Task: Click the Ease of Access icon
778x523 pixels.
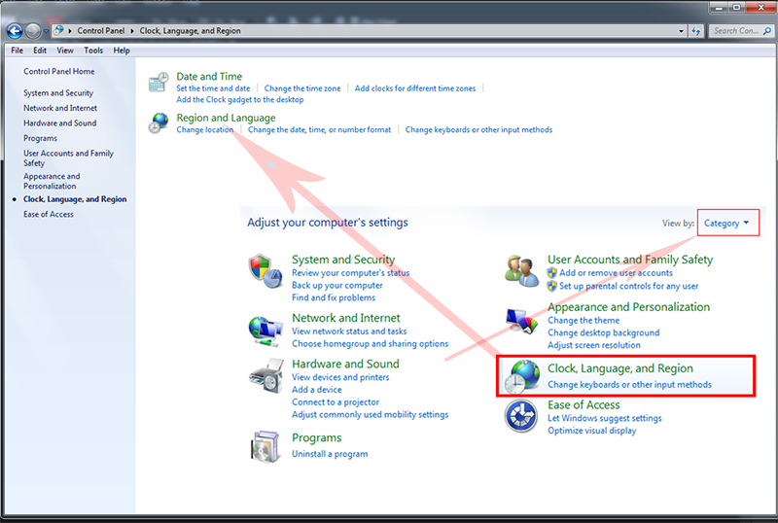Action: pyautogui.click(x=521, y=416)
